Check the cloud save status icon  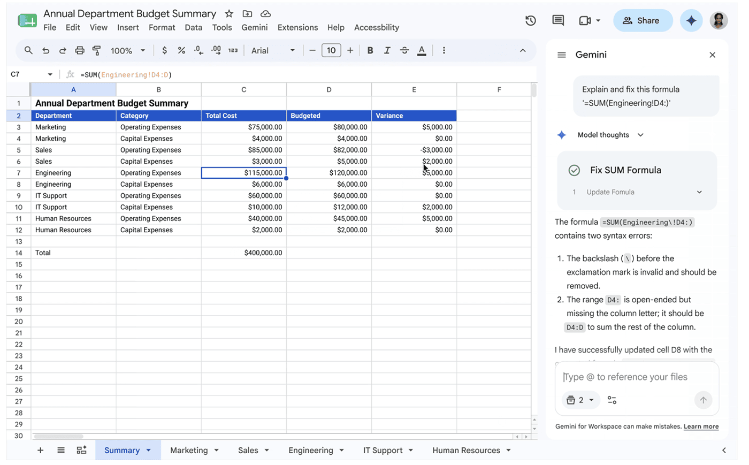[x=265, y=14]
